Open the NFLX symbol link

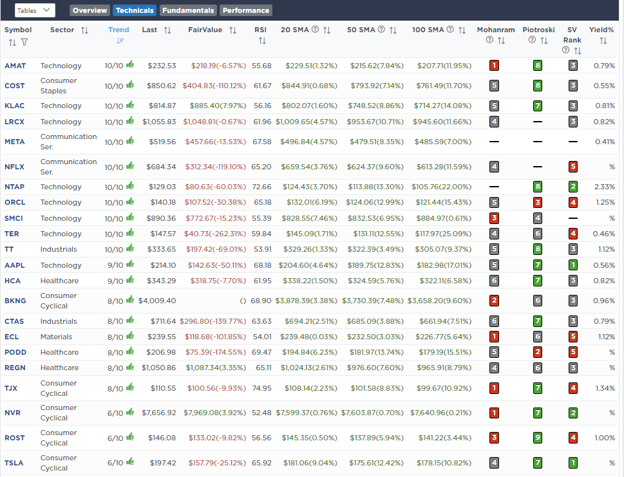click(14, 167)
